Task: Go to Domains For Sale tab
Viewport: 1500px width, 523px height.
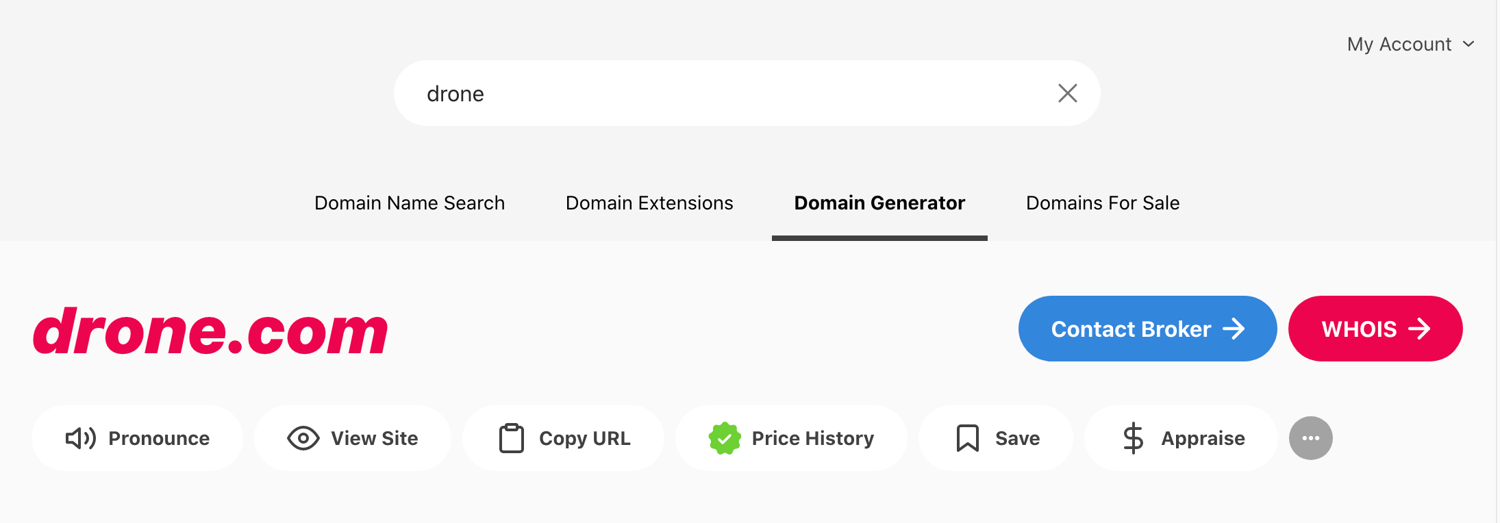Action: pyautogui.click(x=1103, y=203)
